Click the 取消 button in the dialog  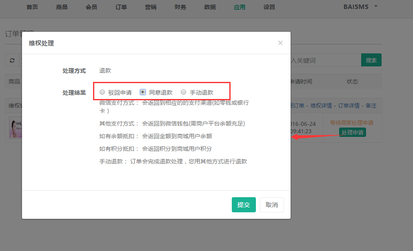click(272, 205)
